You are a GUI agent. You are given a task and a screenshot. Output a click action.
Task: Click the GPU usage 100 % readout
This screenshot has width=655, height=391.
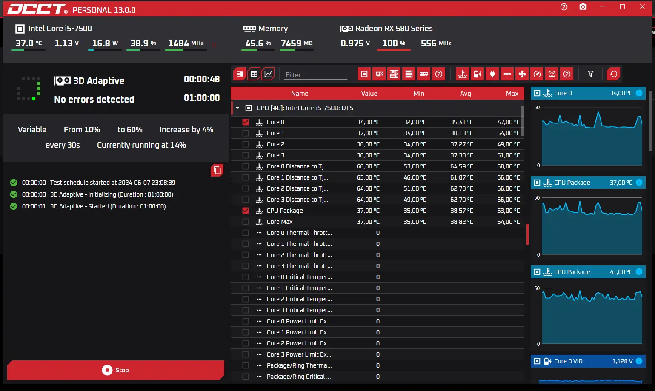(x=394, y=43)
